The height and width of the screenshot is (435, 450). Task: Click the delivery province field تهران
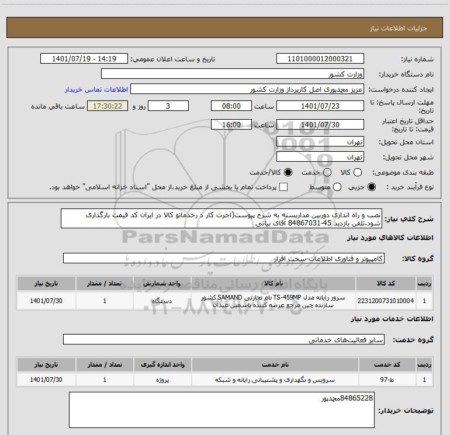(x=320, y=141)
